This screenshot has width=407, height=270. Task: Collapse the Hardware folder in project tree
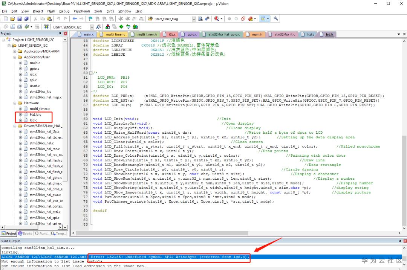tap(15, 103)
